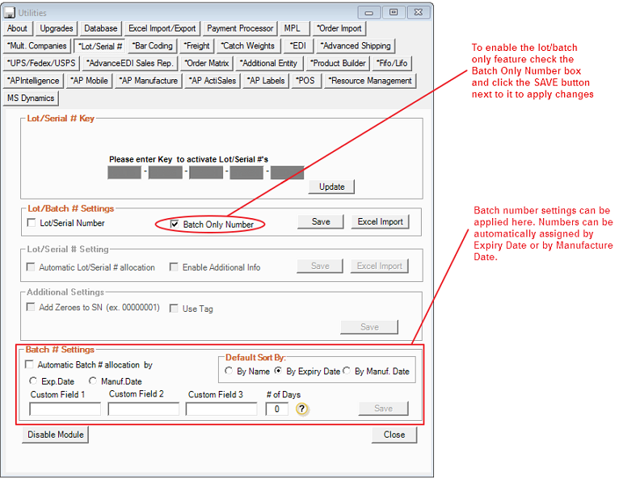The image size is (623, 479).
Task: Select By Name sort radio button
Action: [229, 372]
